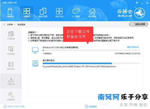Select the 安装系统 wrench step in sidebar
This screenshot has height=109, width=150.
pyautogui.click(x=11, y=96)
